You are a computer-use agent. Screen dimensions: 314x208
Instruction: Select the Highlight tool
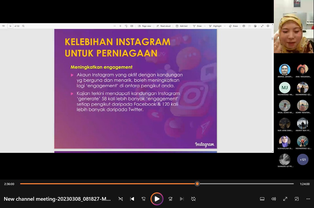215,26
